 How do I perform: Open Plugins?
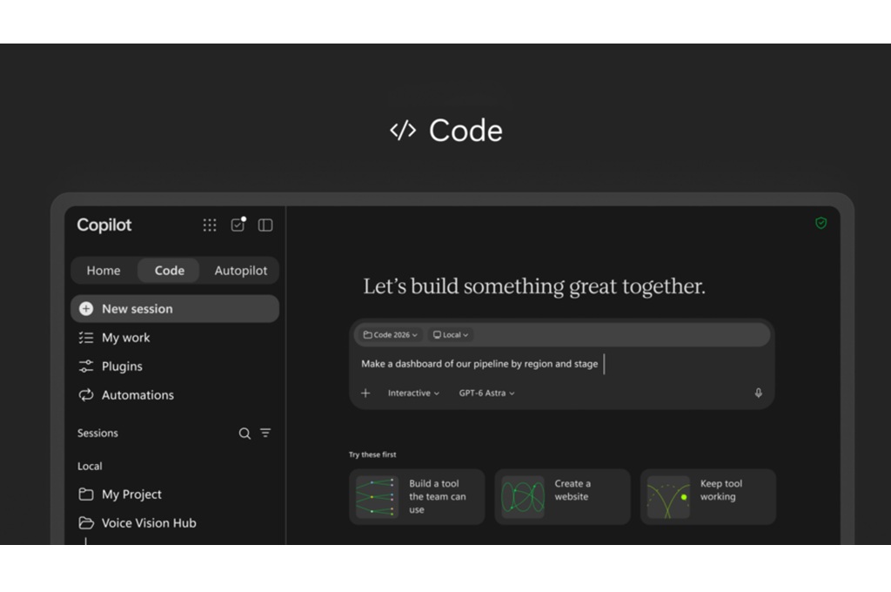coord(175,367)
